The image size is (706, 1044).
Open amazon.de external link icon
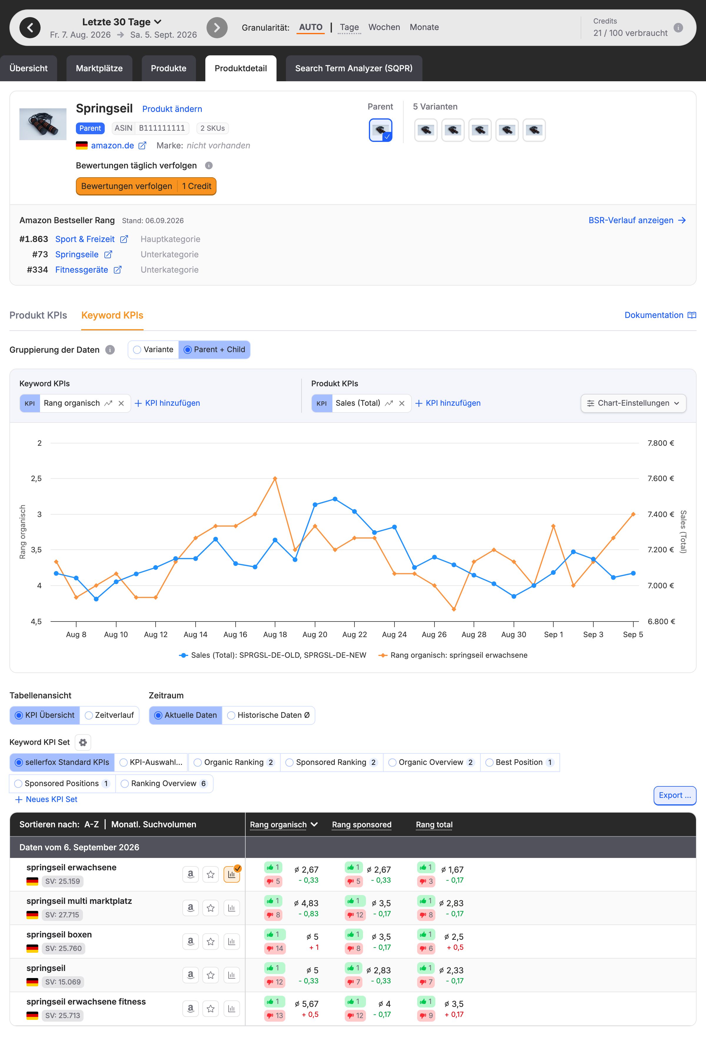pos(142,145)
